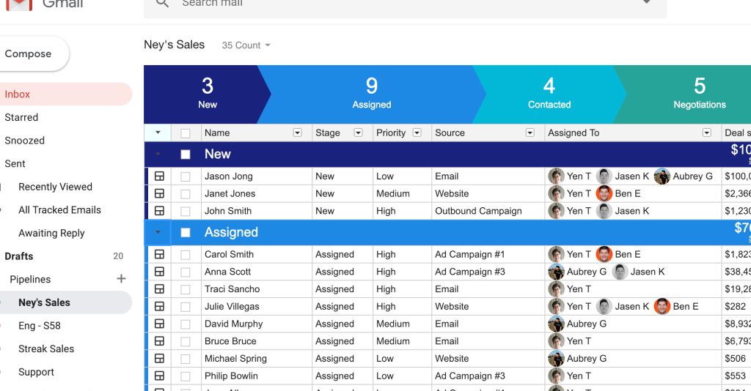Viewport: 751px width, 391px height.
Task: Click Ben E avatar in Janet Jones row
Action: click(x=604, y=194)
